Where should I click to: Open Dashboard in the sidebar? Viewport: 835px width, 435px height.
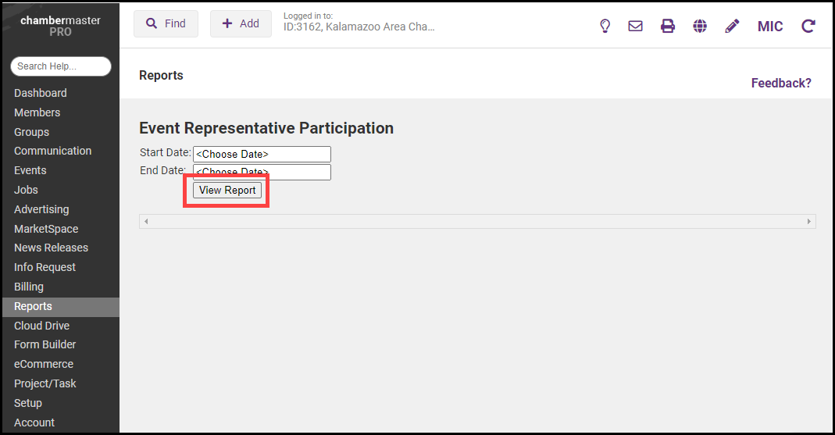41,93
